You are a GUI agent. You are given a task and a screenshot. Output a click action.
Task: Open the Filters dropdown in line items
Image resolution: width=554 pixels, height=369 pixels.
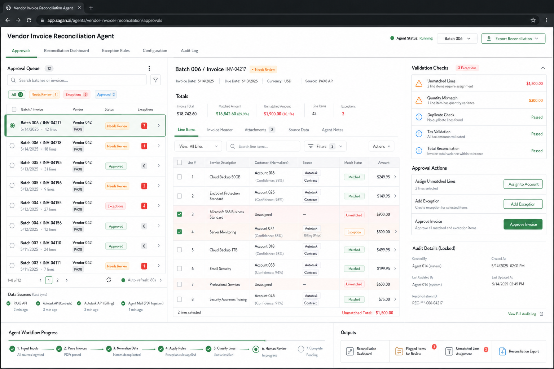coord(325,146)
